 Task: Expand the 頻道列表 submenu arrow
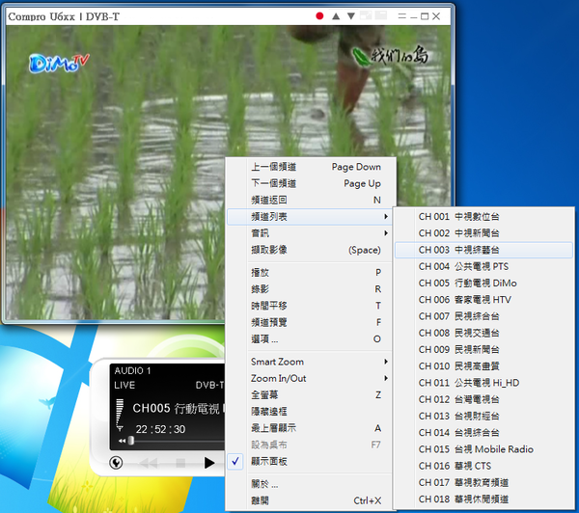click(x=385, y=217)
